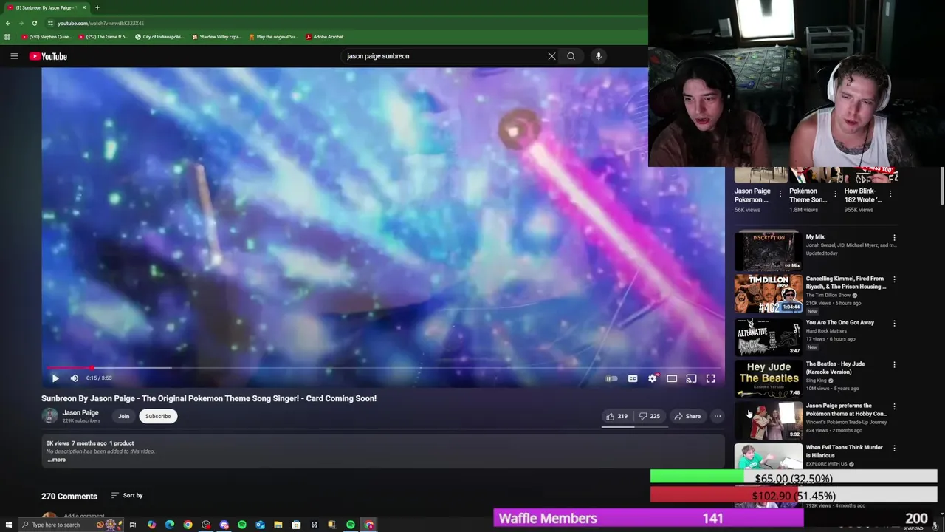Image resolution: width=945 pixels, height=532 pixels.
Task: Open the Jason Paige channel name link
Action: coord(80,412)
